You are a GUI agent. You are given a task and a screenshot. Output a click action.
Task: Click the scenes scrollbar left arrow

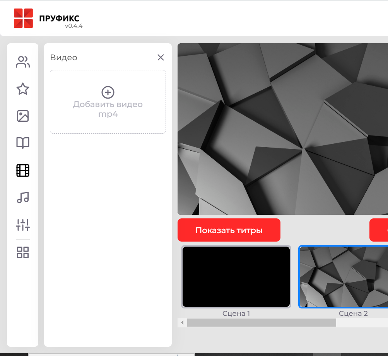[x=182, y=322]
